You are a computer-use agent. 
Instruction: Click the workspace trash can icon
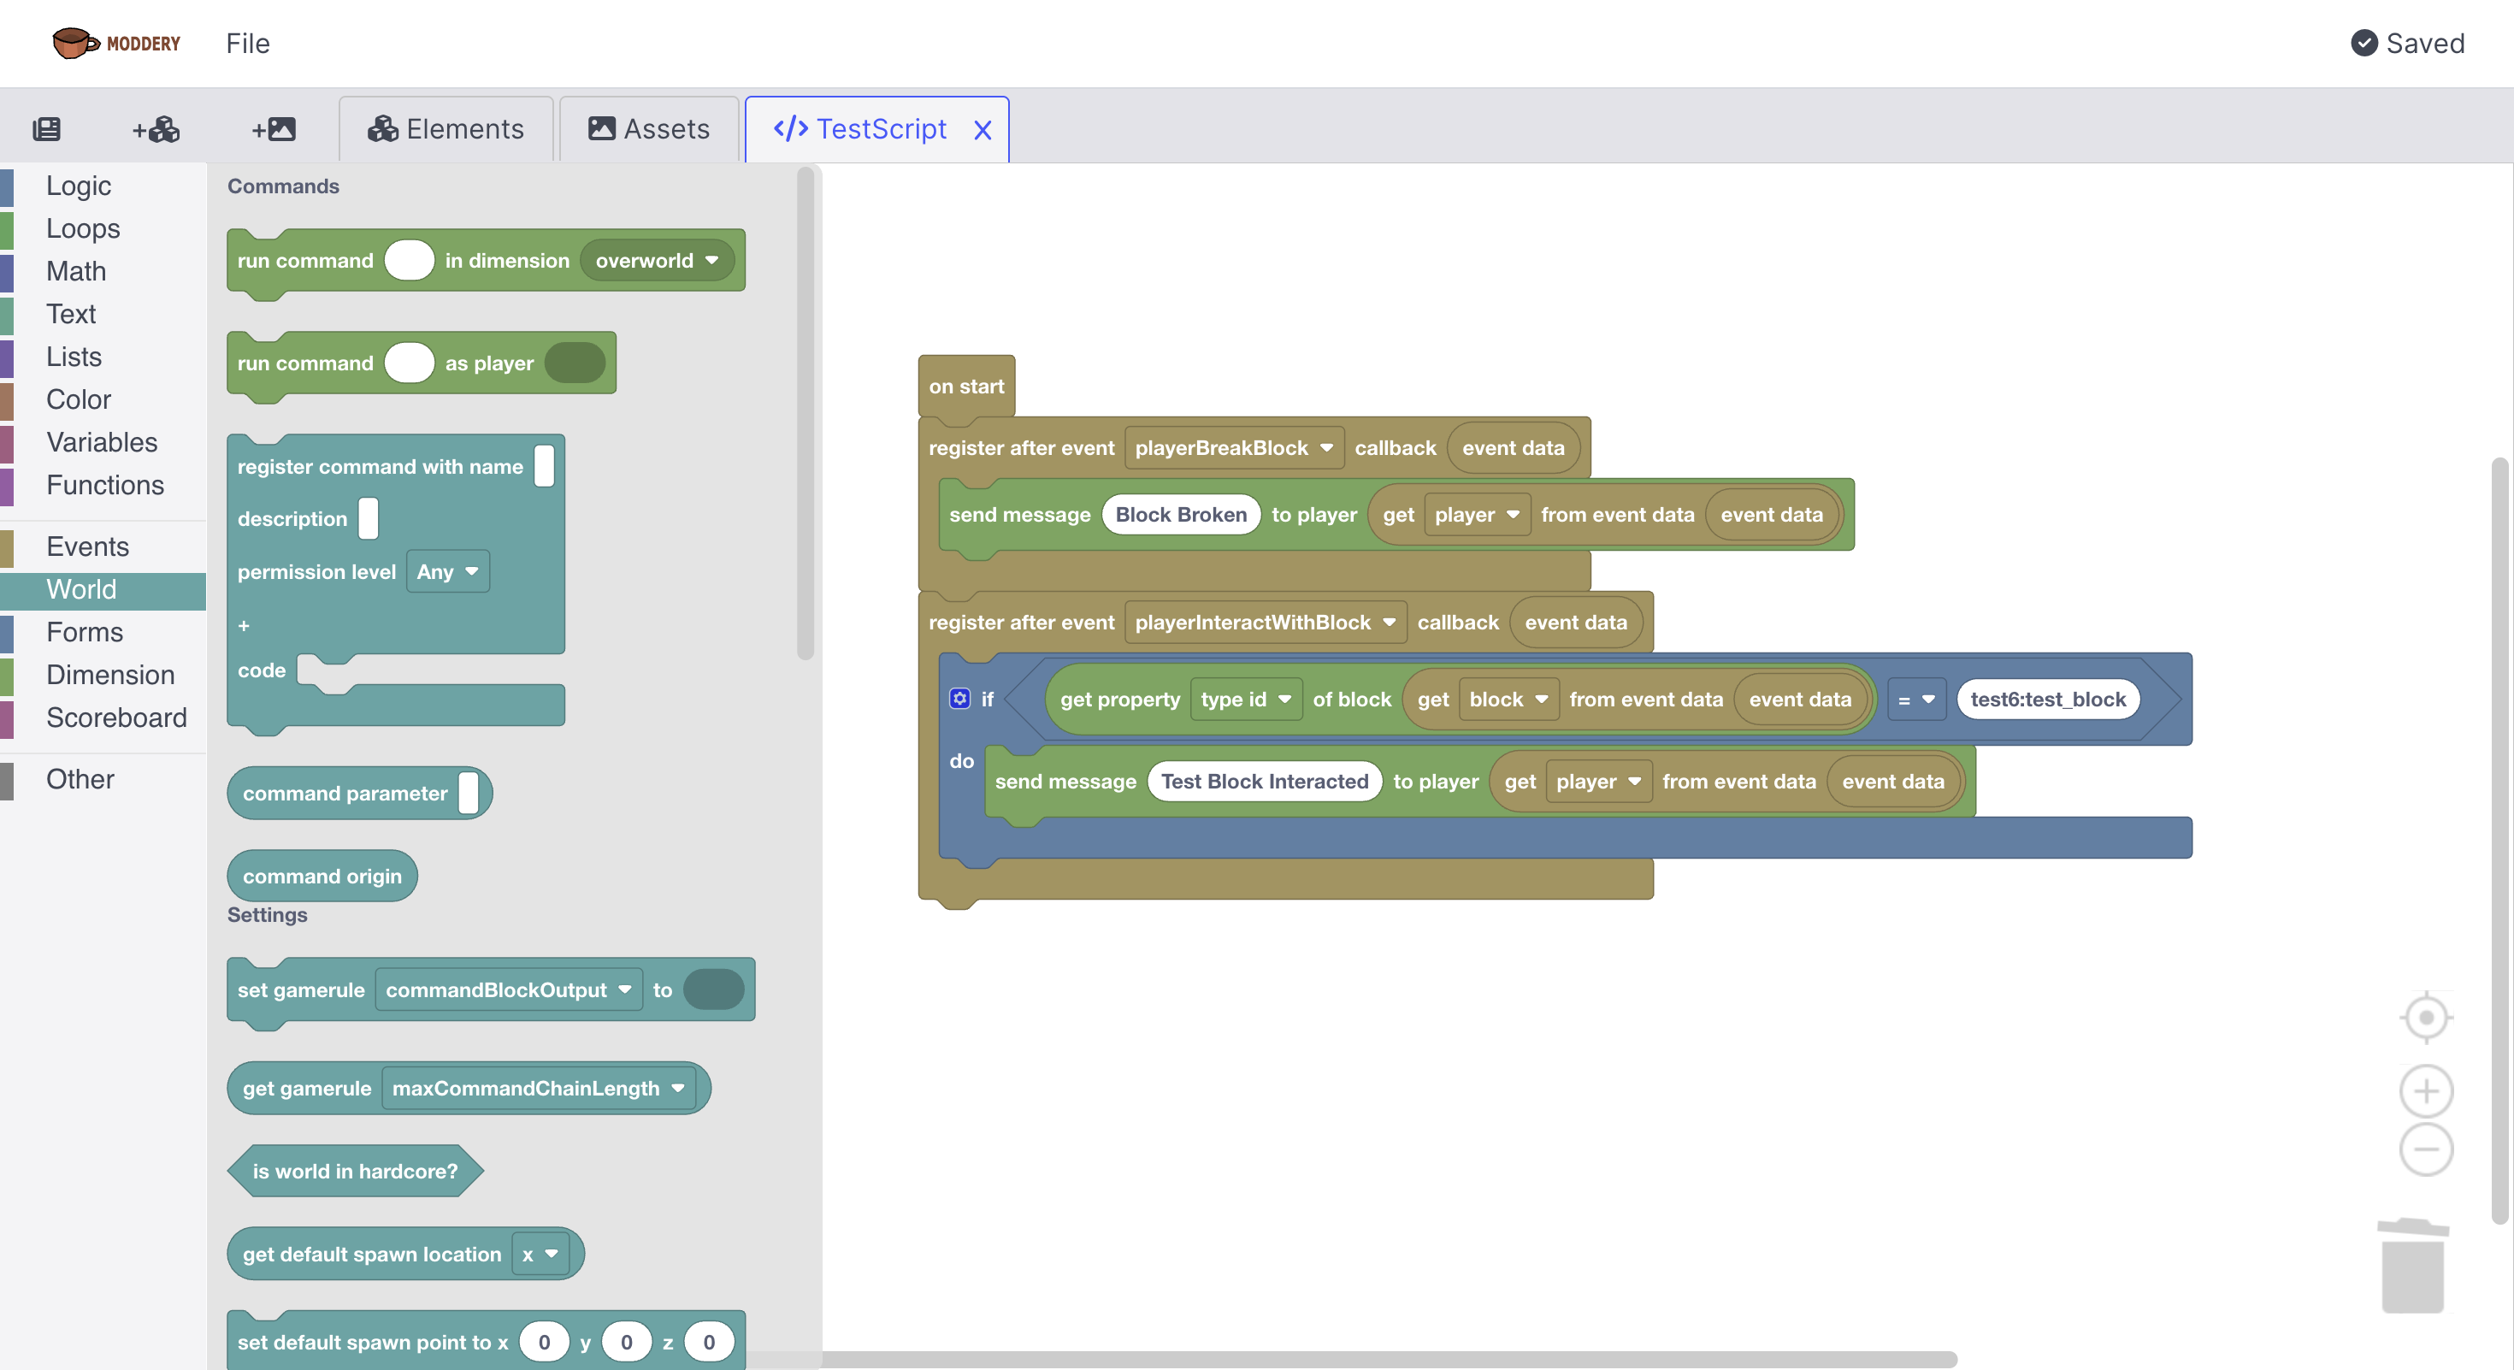2411,1266
